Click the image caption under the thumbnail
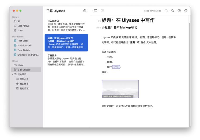Viewport: 200px width, 140px height. click(x=118, y=96)
